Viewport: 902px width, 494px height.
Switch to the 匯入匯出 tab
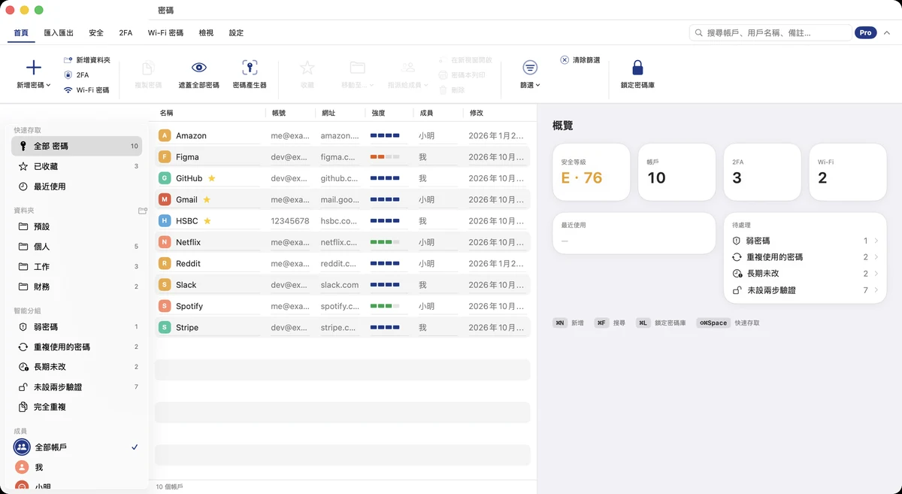pos(59,33)
